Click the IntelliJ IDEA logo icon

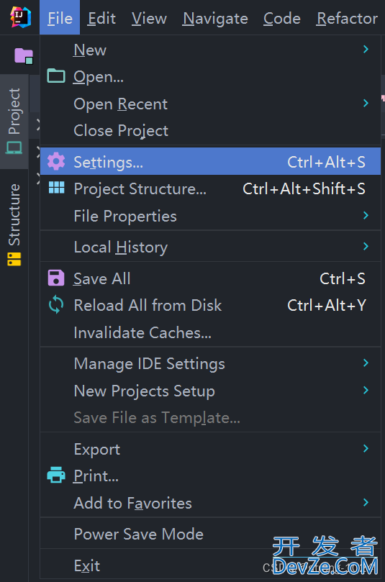(20, 17)
